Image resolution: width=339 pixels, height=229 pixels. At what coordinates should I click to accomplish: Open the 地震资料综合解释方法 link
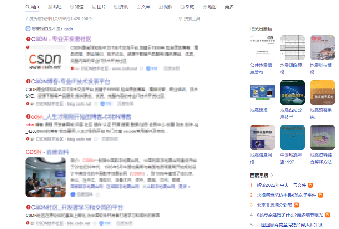pyautogui.click(x=321, y=158)
